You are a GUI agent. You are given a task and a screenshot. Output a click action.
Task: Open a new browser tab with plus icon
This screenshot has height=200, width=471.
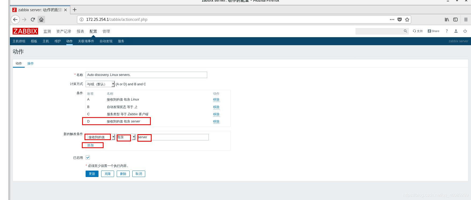click(75, 10)
